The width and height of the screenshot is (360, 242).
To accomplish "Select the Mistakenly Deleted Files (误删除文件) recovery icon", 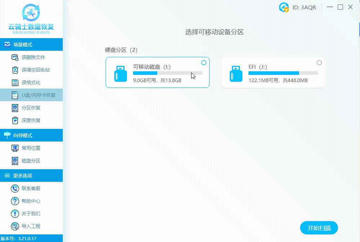I will click(15, 57).
